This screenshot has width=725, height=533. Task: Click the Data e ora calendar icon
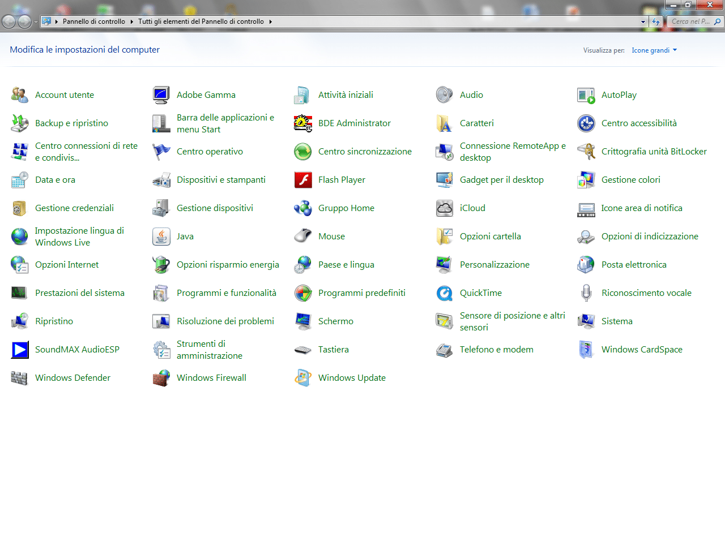pos(20,180)
